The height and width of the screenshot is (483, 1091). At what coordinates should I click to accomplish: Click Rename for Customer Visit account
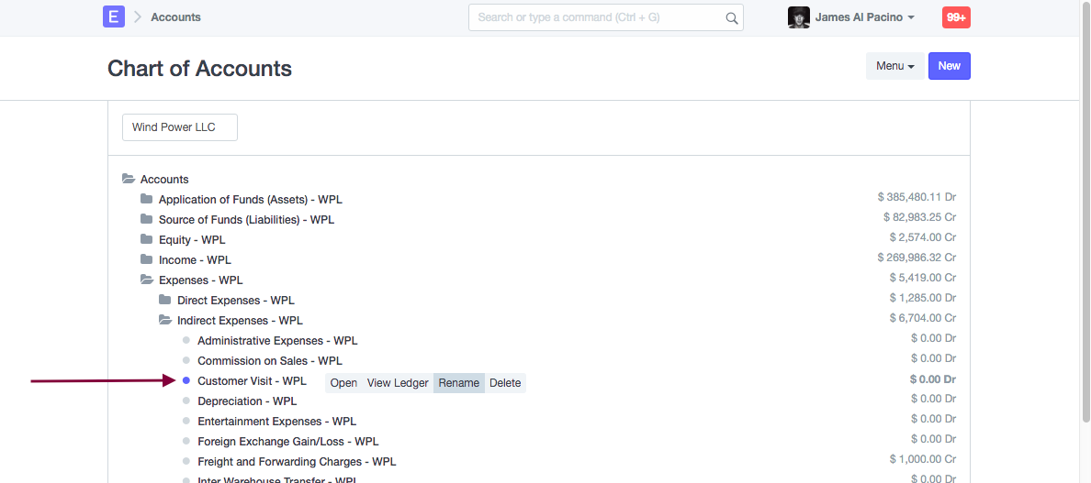458,383
